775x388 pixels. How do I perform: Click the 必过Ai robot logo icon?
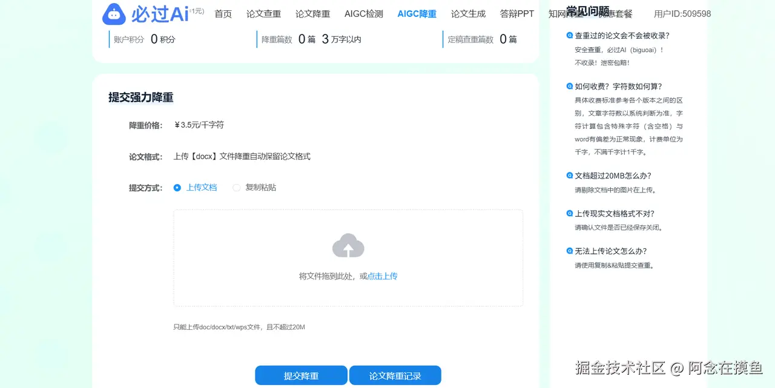coord(114,13)
